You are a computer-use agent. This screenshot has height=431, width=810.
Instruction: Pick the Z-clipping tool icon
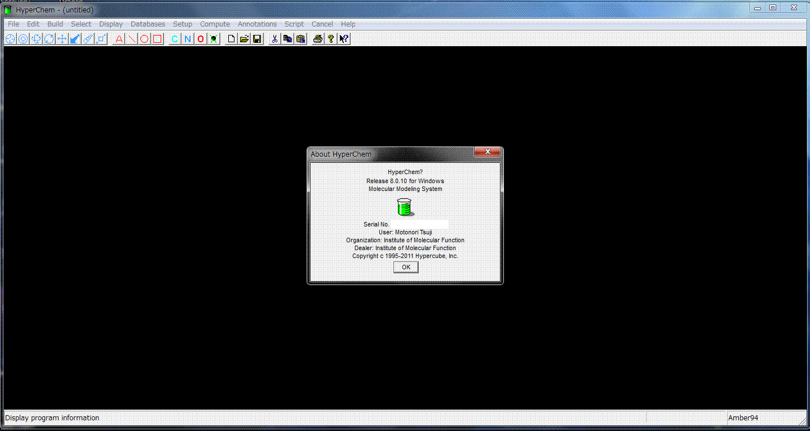101,39
